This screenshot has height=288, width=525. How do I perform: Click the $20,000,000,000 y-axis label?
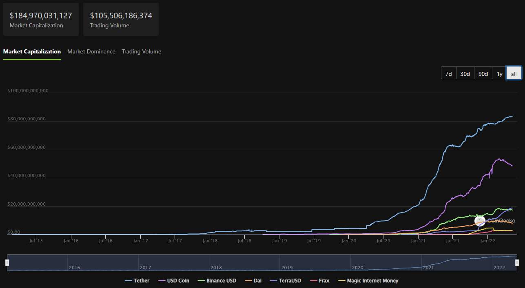[x=27, y=204]
